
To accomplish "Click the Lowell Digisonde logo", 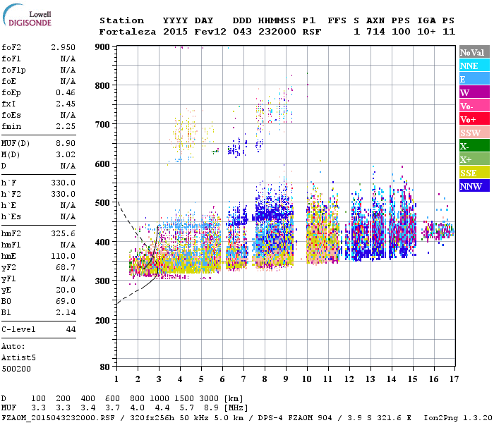I will pos(27,15).
